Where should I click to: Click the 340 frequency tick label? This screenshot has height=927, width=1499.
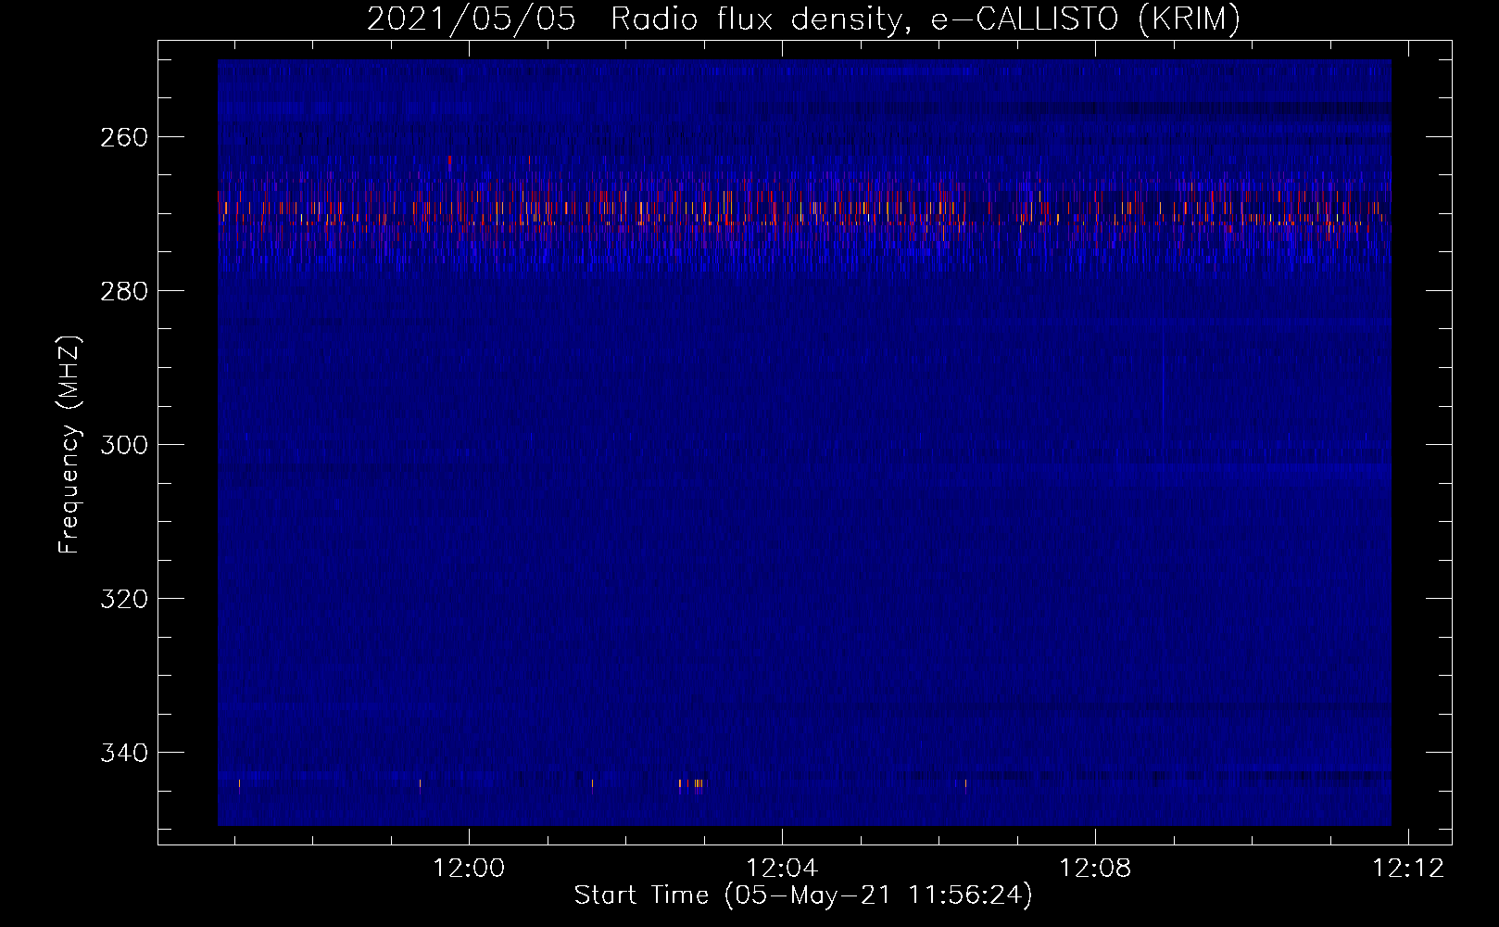[124, 753]
